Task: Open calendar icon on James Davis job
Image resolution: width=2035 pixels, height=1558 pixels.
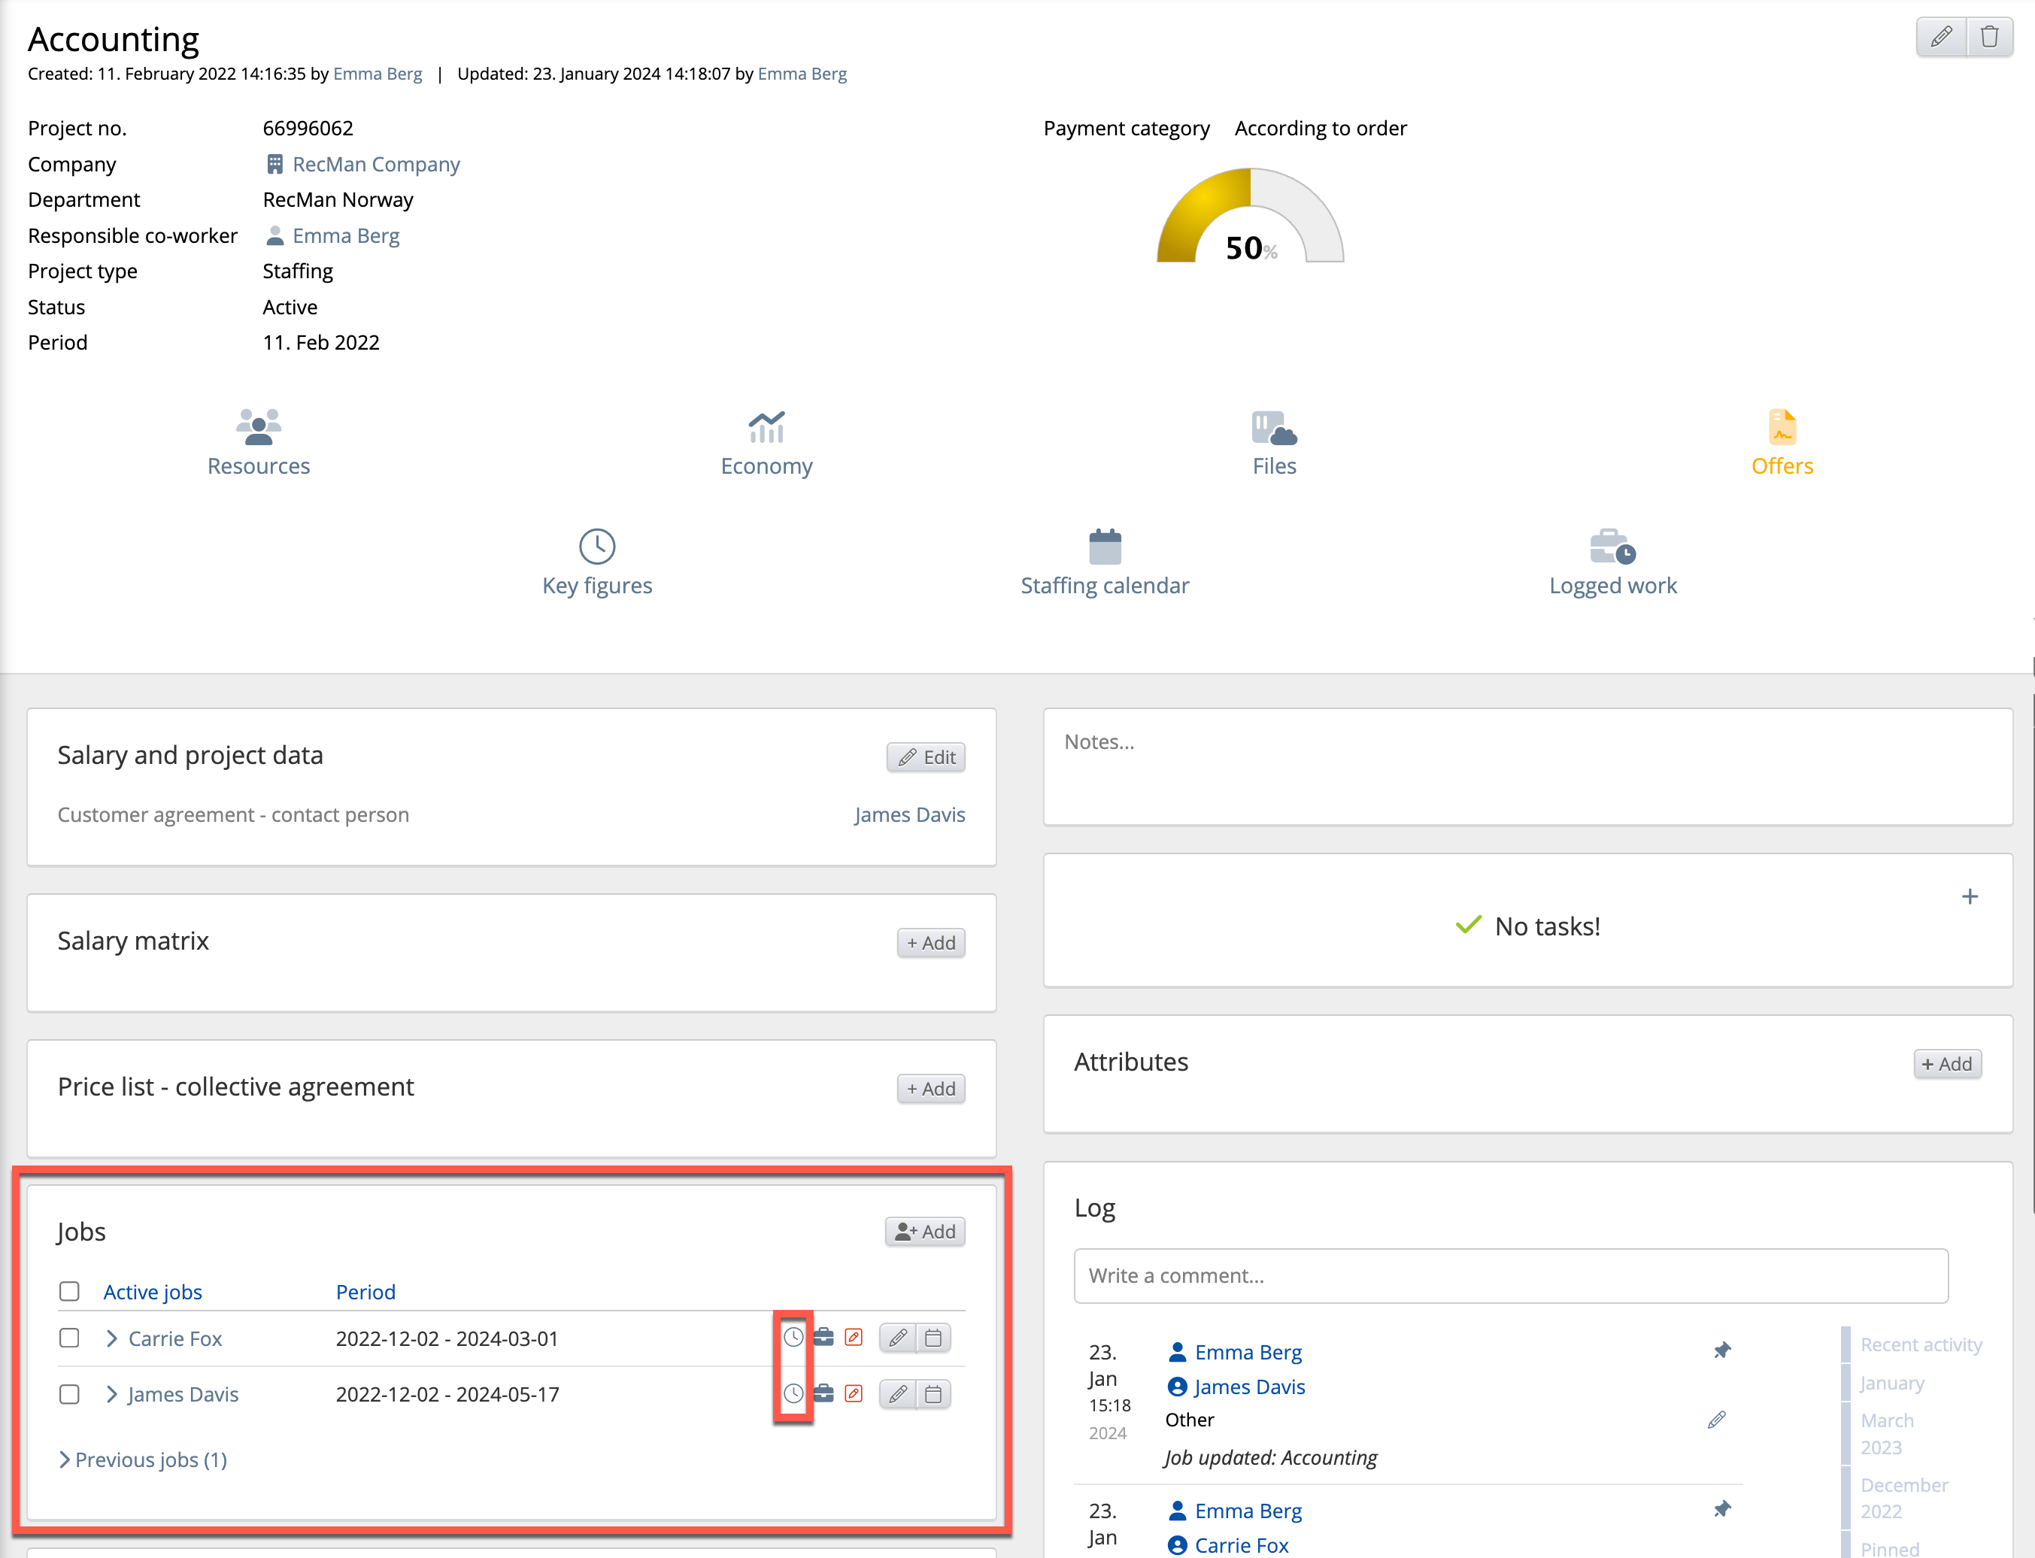Action: click(x=934, y=1394)
